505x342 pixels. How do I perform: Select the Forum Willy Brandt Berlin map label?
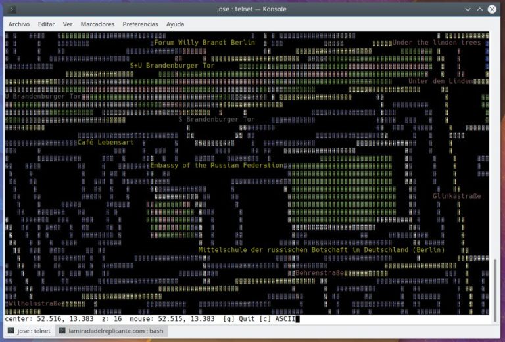pyautogui.click(x=204, y=43)
